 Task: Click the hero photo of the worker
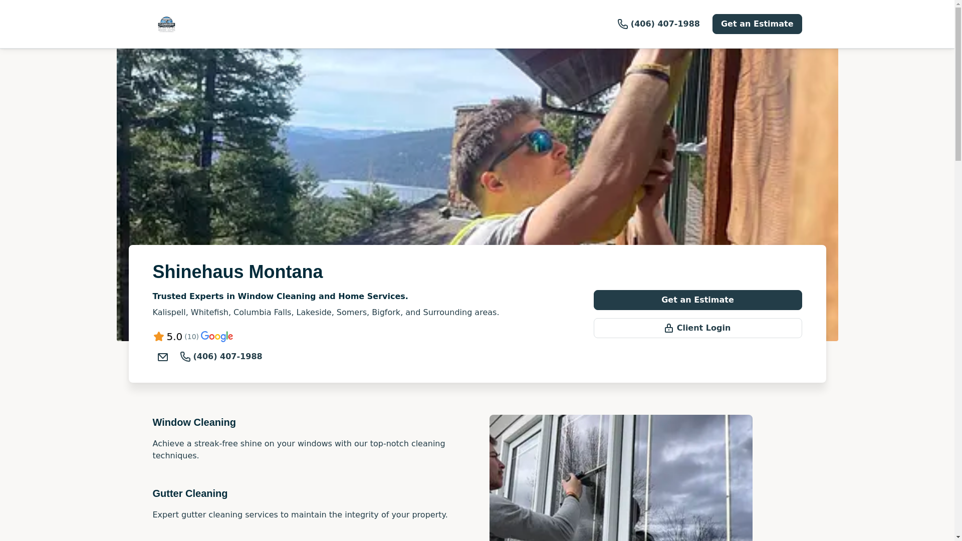477,146
